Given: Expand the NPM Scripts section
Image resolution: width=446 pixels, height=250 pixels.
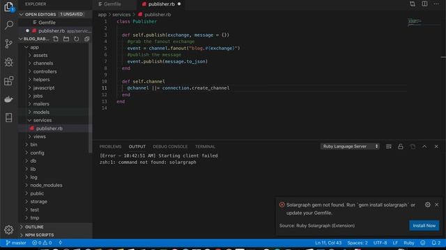Looking at the screenshot, I should coord(56,235).
